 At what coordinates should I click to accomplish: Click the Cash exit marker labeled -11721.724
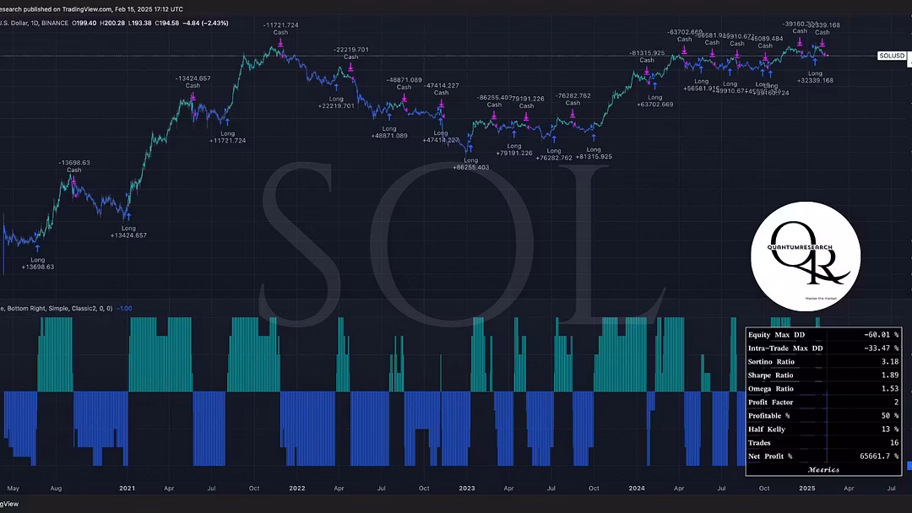(x=280, y=42)
